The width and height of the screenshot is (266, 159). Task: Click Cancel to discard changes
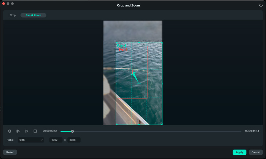click(x=256, y=152)
